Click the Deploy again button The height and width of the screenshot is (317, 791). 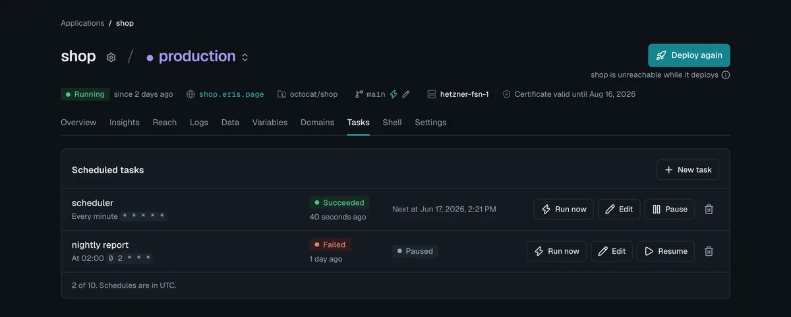pyautogui.click(x=689, y=55)
